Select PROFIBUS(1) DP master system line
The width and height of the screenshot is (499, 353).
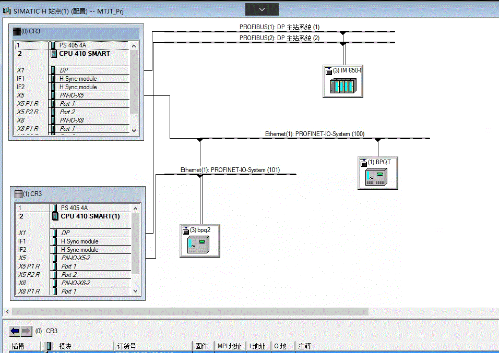[x=279, y=31]
